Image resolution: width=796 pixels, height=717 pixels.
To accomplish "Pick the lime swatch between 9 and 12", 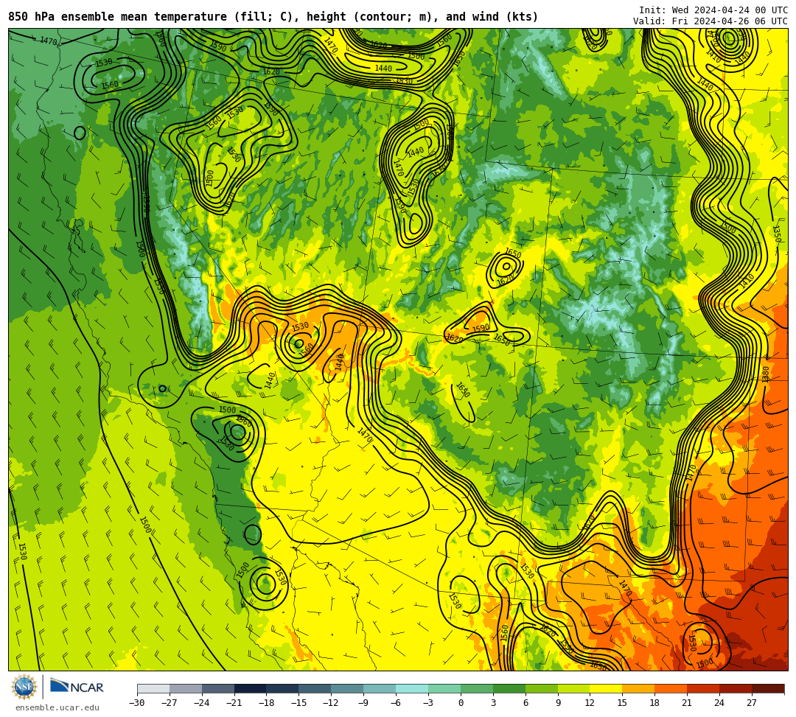I will 574,688.
